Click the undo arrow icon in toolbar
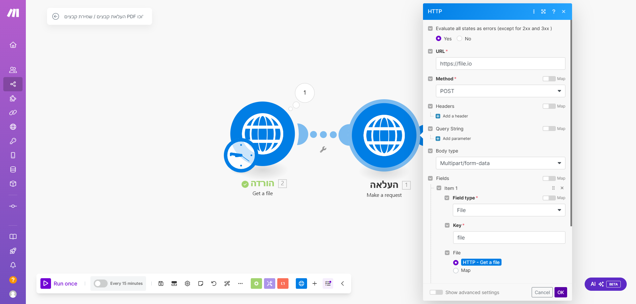636x304 pixels. [x=214, y=283]
